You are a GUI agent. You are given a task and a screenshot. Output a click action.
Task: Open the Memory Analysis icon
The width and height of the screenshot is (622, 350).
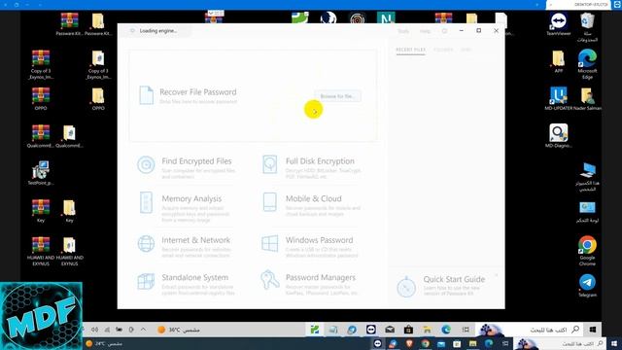click(x=146, y=202)
